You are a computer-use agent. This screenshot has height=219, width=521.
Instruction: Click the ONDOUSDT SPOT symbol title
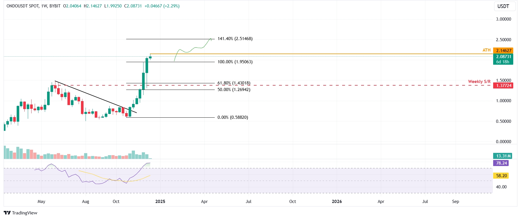(23, 6)
